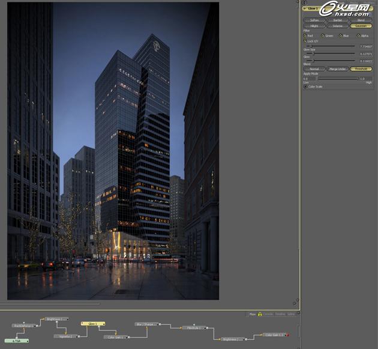Select the a.TGA loader node
This screenshot has width=378, height=349.
point(17,341)
